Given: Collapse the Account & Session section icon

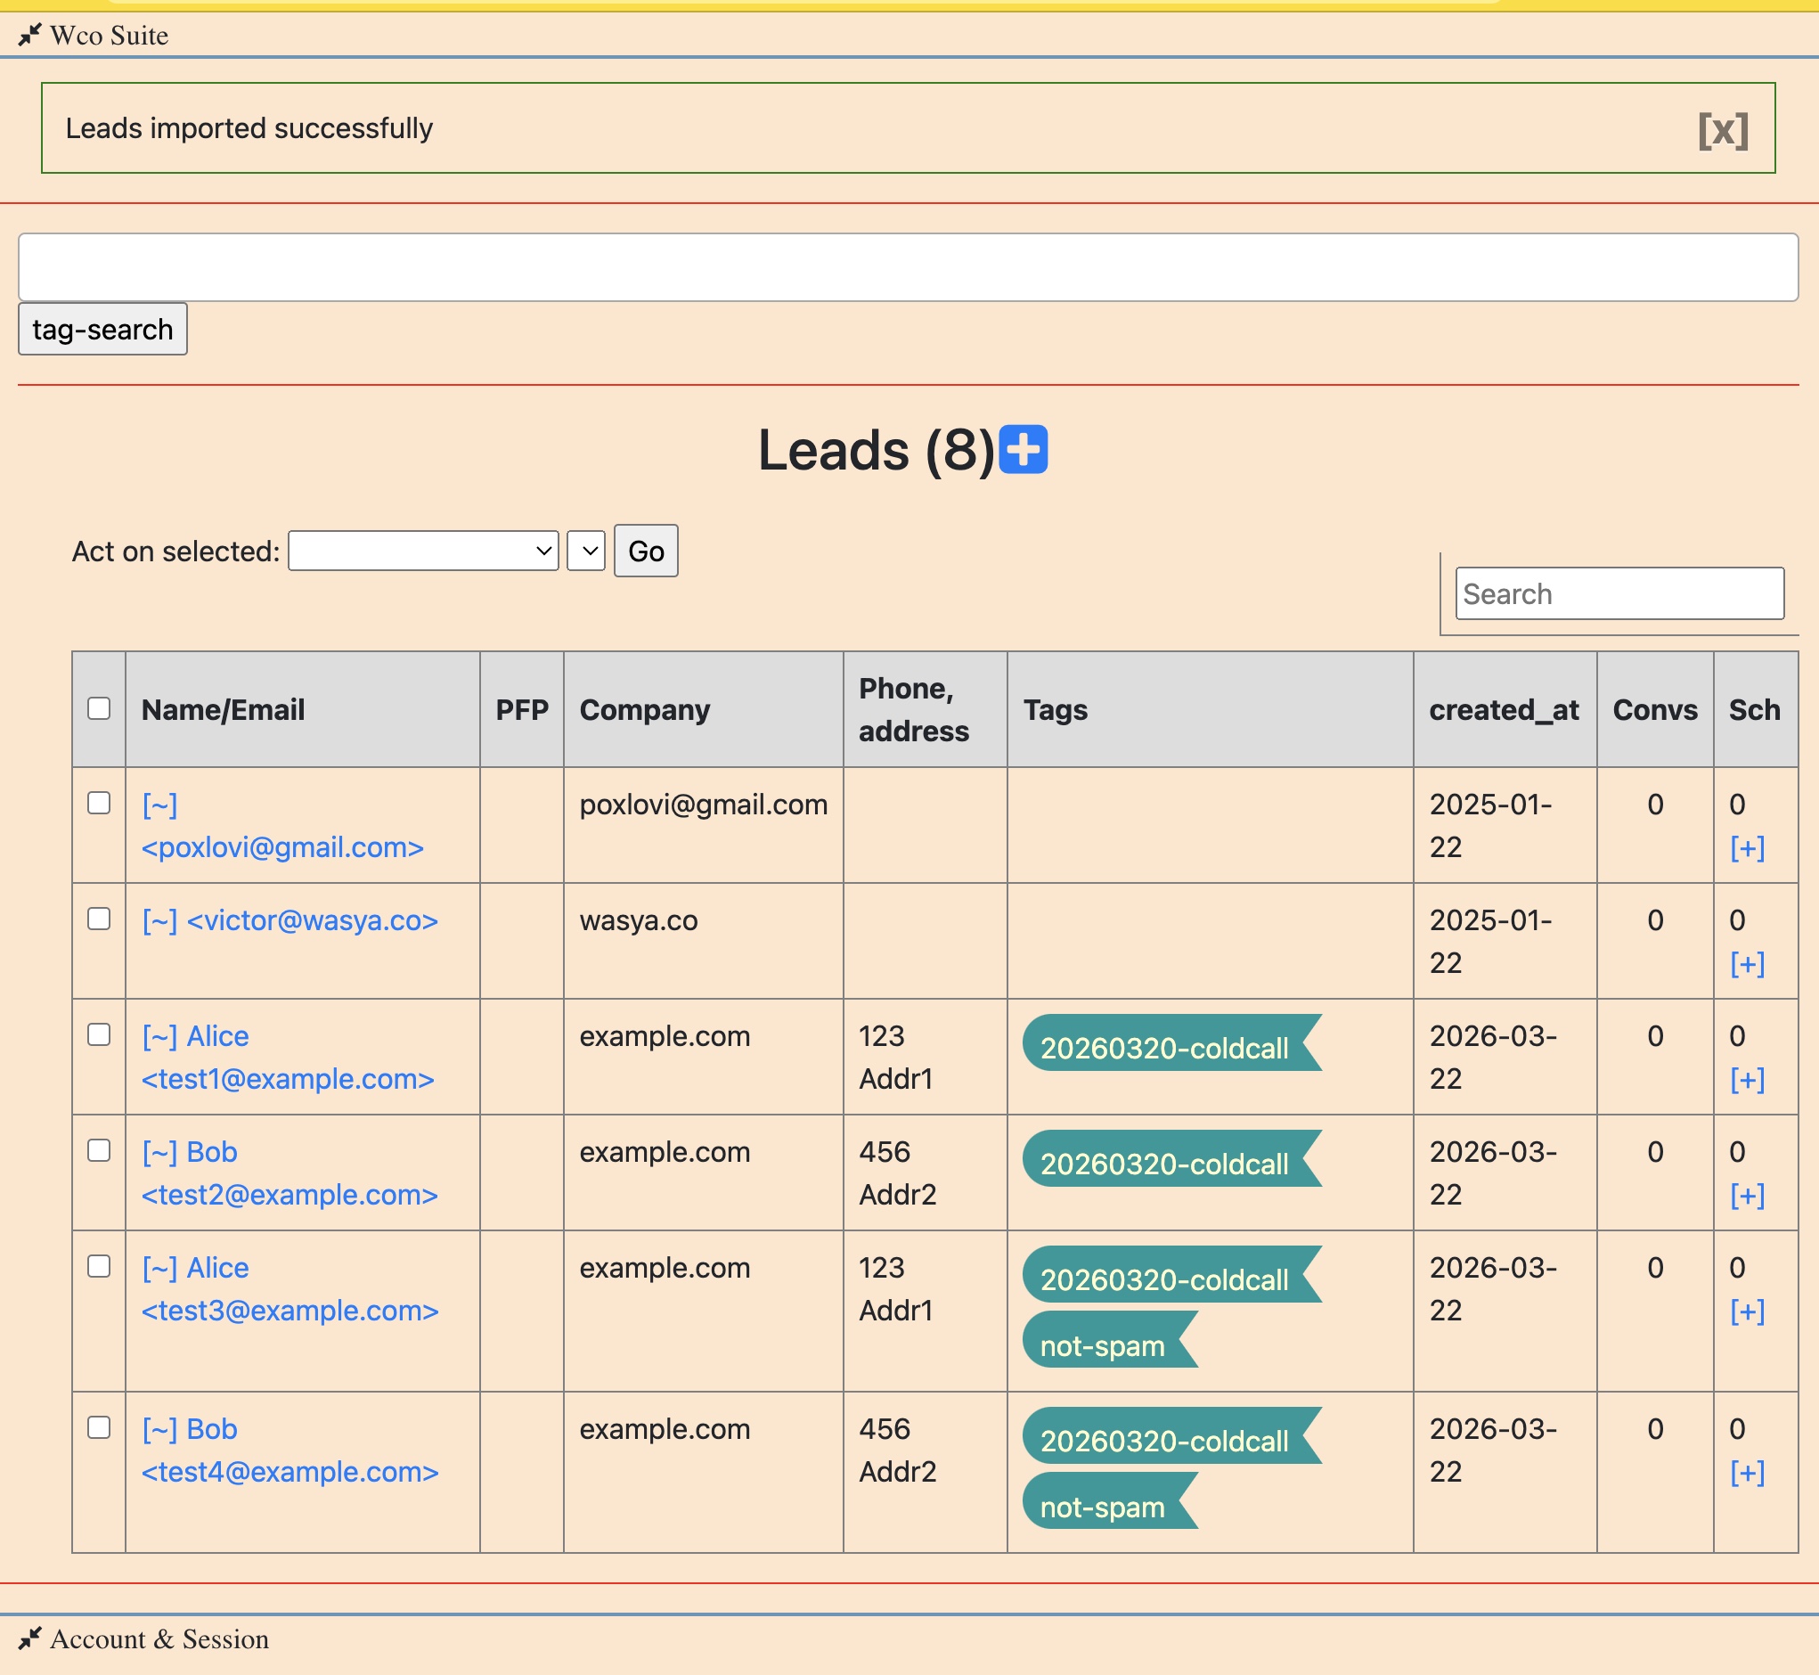Looking at the screenshot, I should coord(30,1638).
